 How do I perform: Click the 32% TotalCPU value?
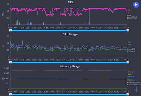(129, 45)
